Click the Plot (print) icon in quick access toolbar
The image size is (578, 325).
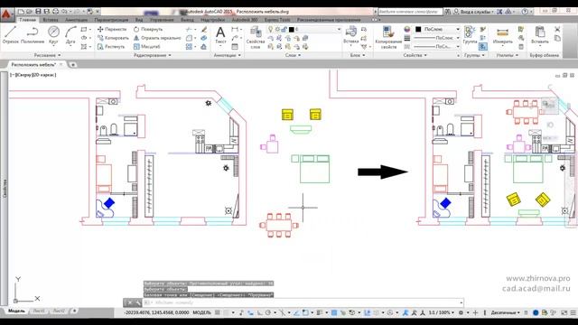pyautogui.click(x=55, y=12)
